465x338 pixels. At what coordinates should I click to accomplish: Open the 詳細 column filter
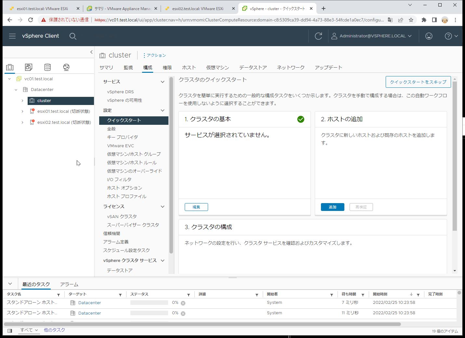[257, 295]
